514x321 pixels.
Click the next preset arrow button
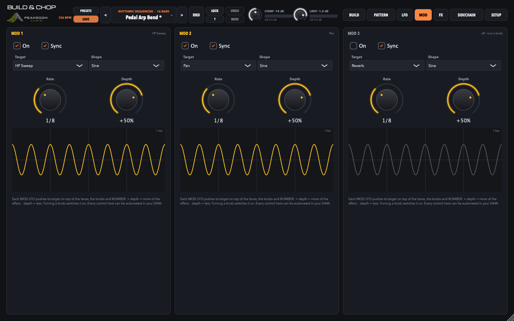pyautogui.click(x=182, y=15)
